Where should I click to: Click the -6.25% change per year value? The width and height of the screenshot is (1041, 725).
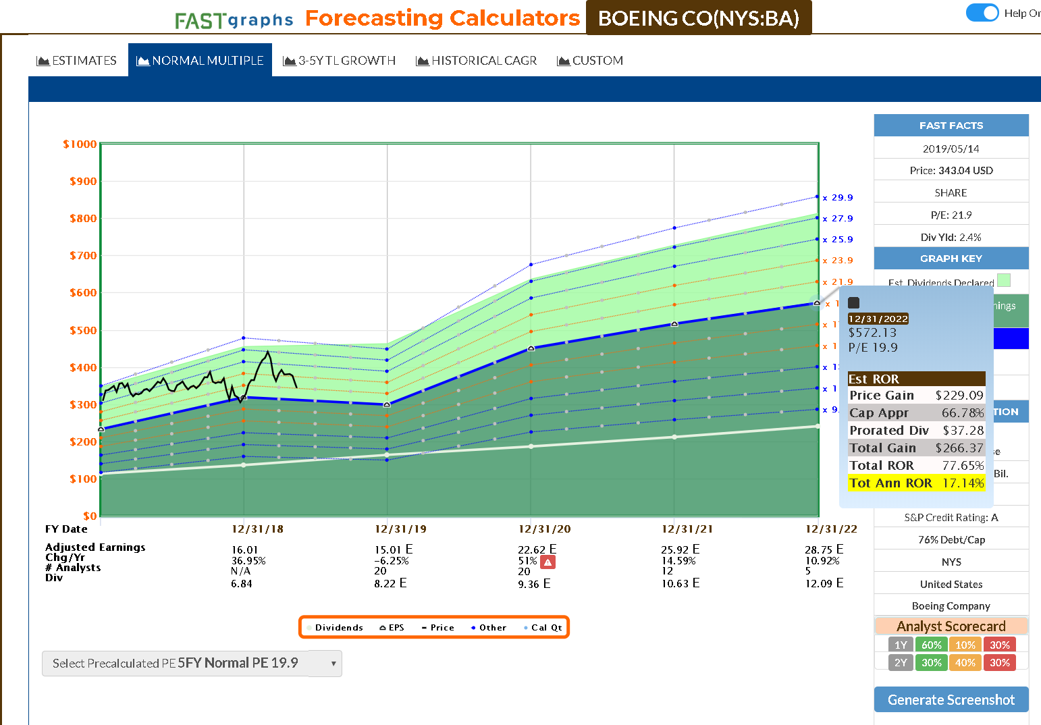point(392,561)
